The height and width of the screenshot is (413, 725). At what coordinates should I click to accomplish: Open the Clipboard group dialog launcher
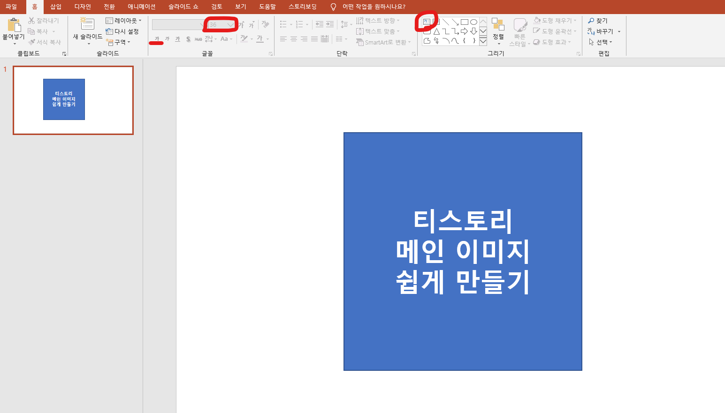click(x=64, y=54)
